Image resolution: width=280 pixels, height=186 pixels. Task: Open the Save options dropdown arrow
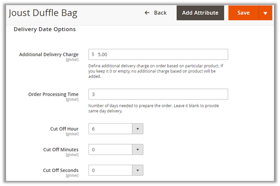265,13
